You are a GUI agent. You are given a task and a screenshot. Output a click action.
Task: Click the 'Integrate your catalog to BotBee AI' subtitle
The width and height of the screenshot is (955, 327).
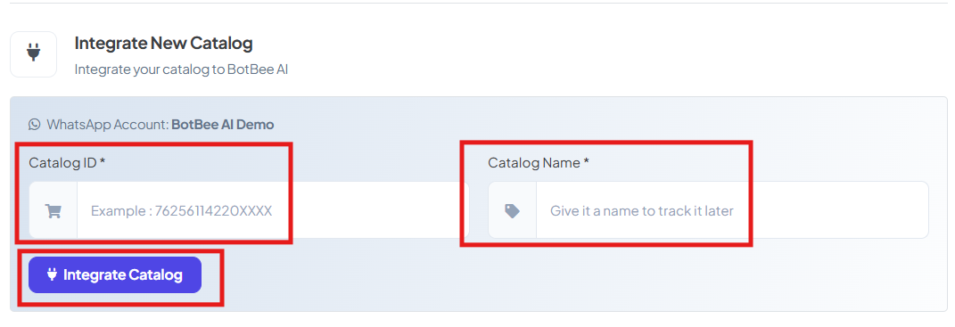coord(181,69)
